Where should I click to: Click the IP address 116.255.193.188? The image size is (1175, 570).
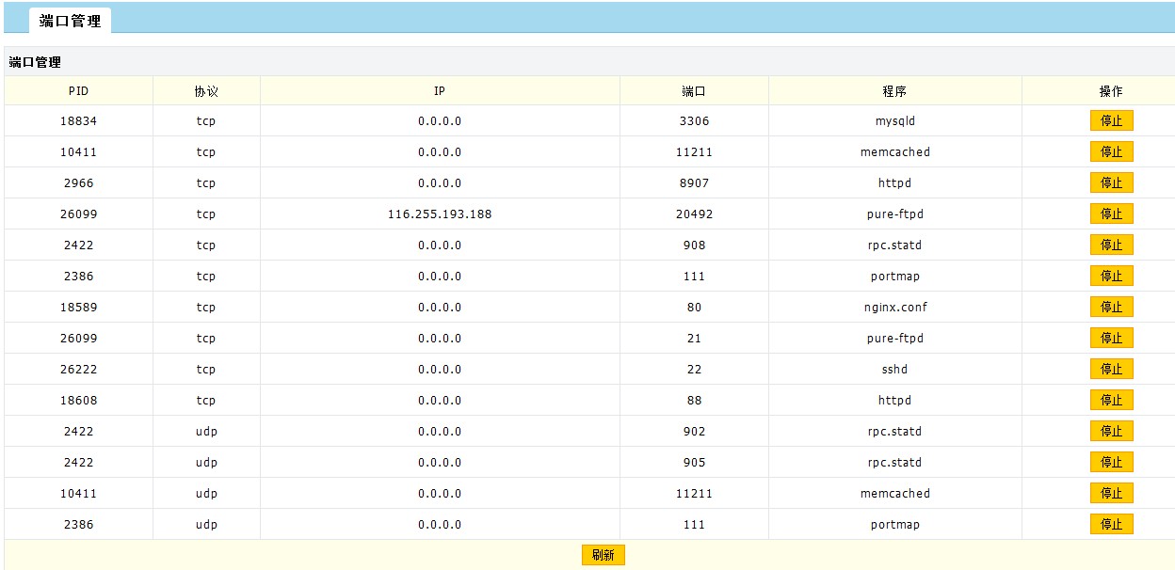click(x=440, y=214)
